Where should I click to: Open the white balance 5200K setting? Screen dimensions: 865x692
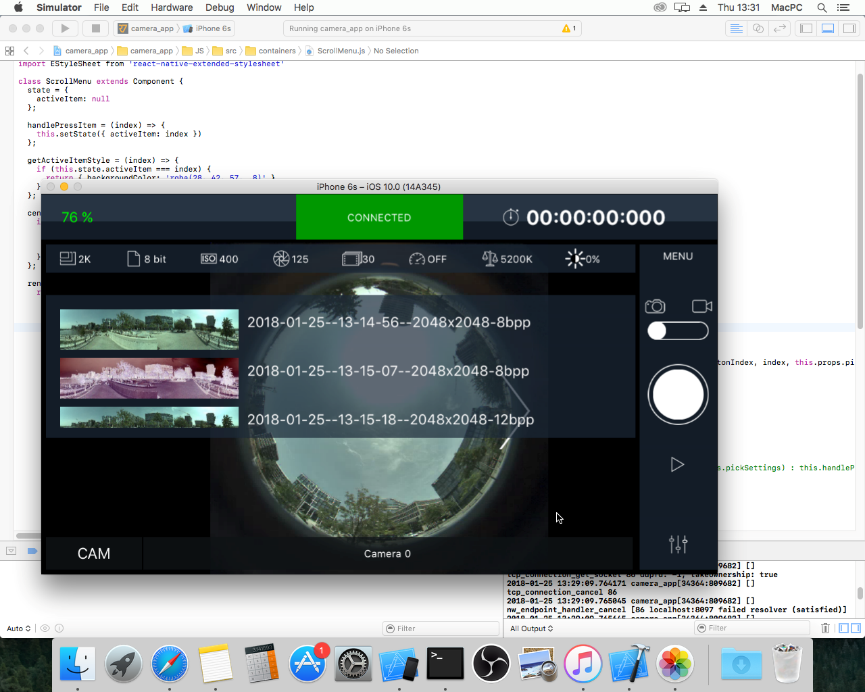(507, 259)
